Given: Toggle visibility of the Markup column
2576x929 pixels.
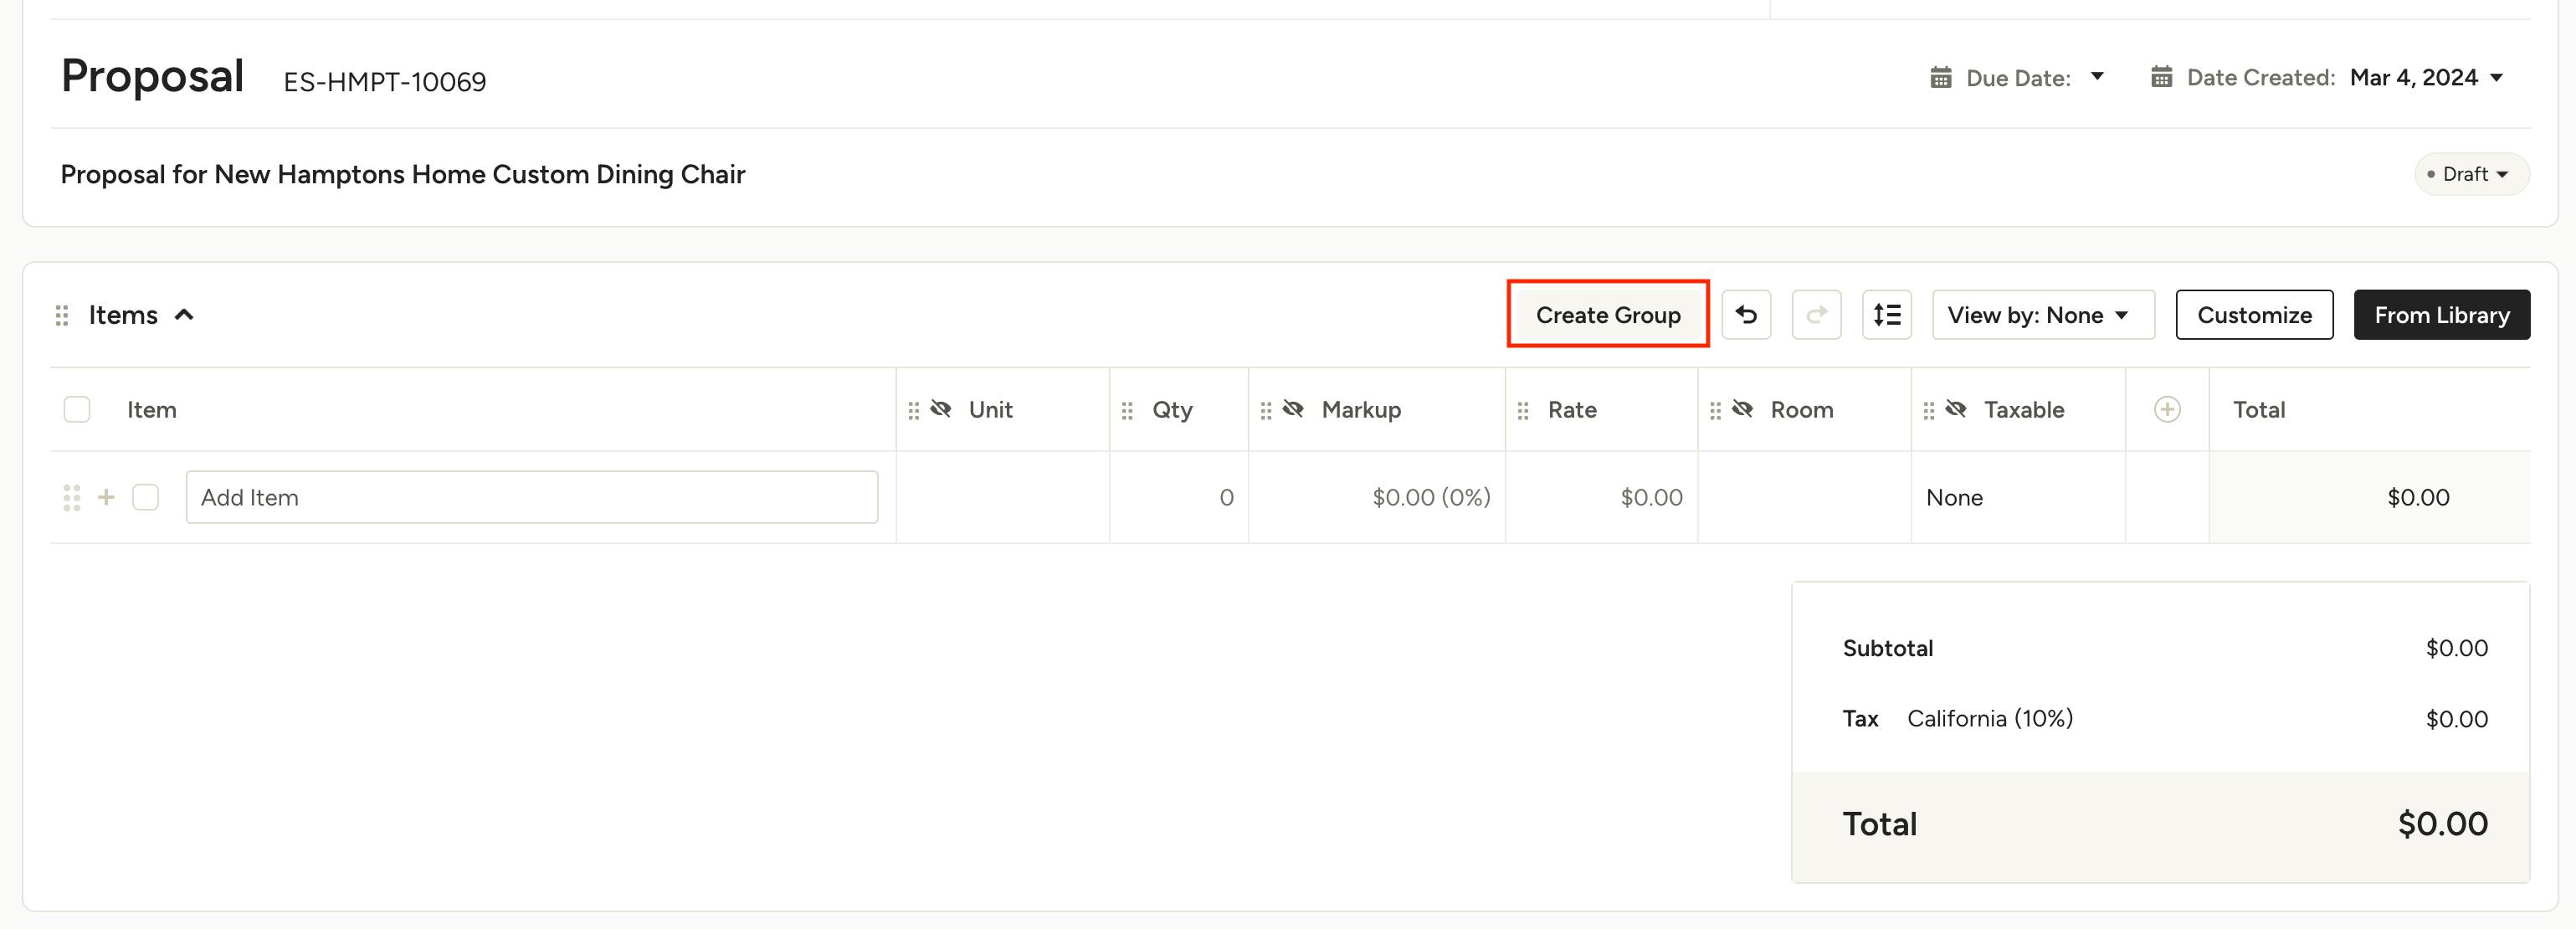Looking at the screenshot, I should pyautogui.click(x=1293, y=409).
